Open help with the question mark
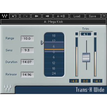Screen dimensions: 107x107 tap(104, 16)
